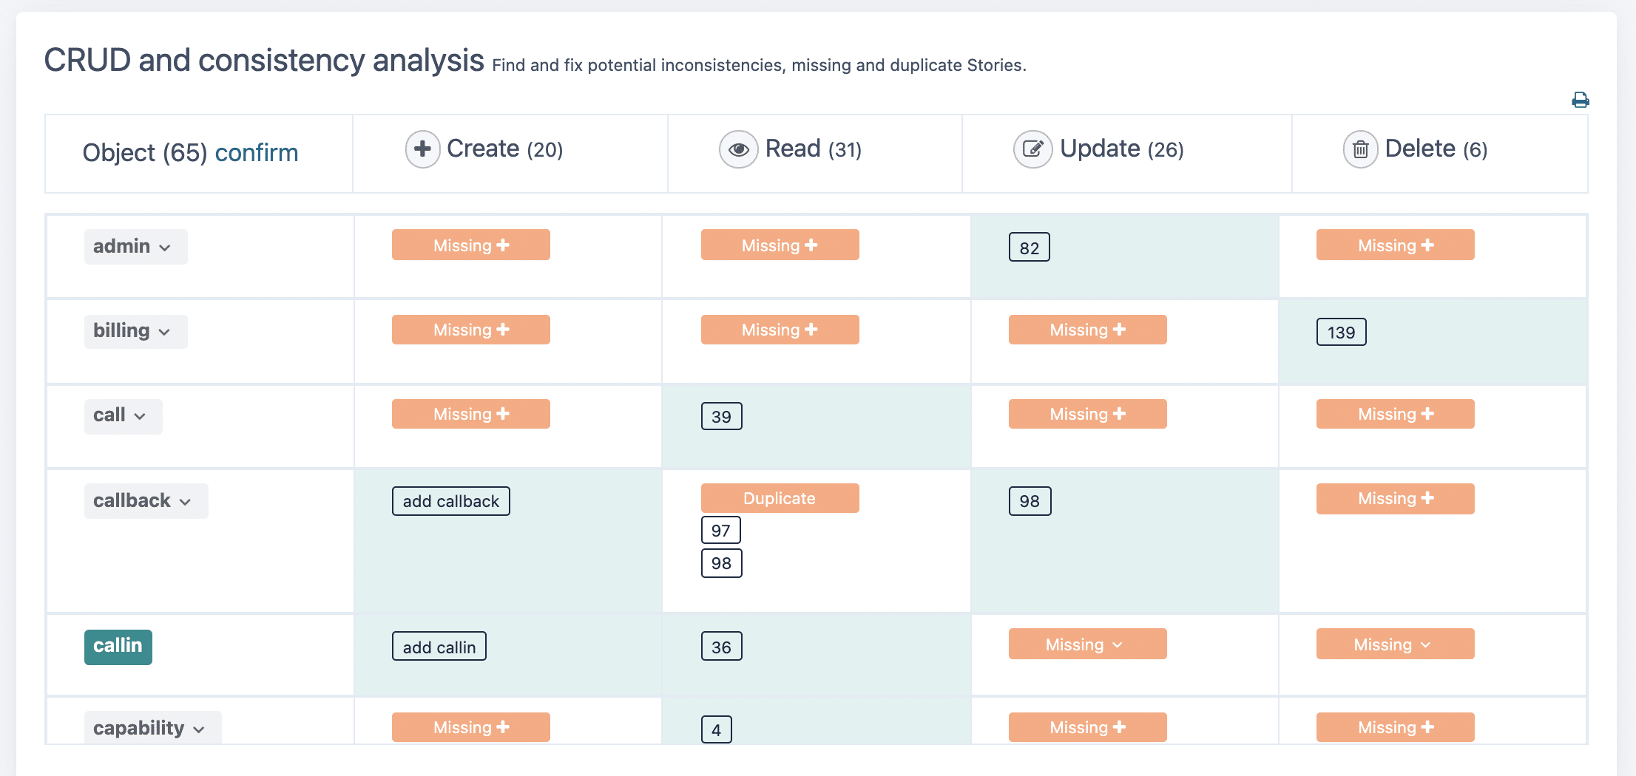
Task: Click the Read eye icon
Action: coord(738,149)
